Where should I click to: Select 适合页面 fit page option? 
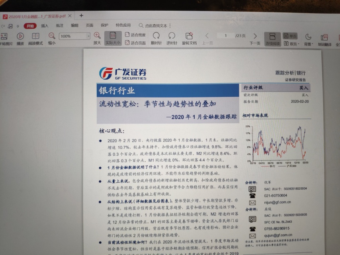coord(135,43)
